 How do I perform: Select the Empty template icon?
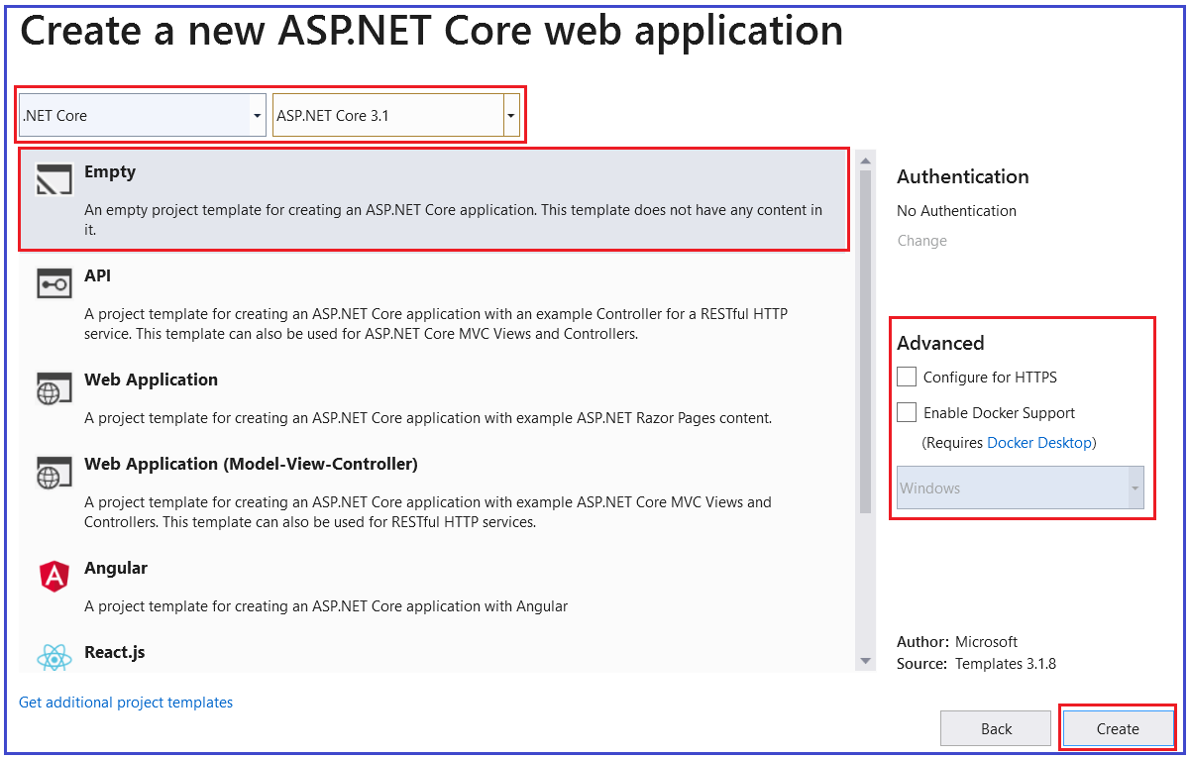coord(54,178)
